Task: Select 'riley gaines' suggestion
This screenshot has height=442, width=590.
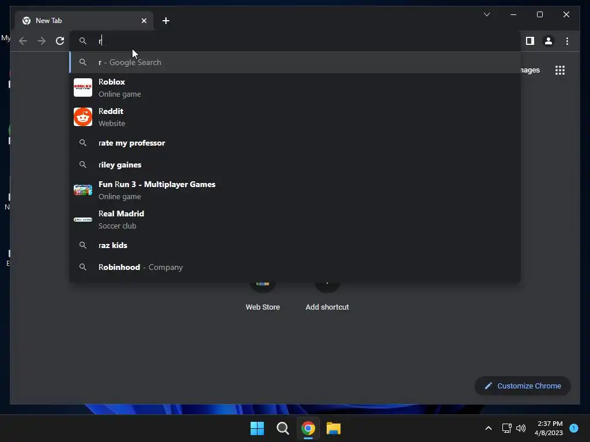Action: [296, 165]
